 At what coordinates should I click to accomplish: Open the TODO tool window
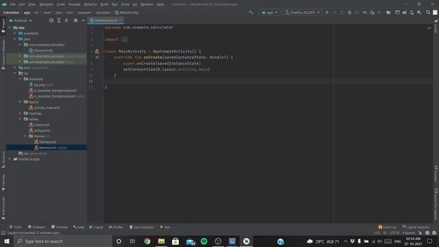15,227
